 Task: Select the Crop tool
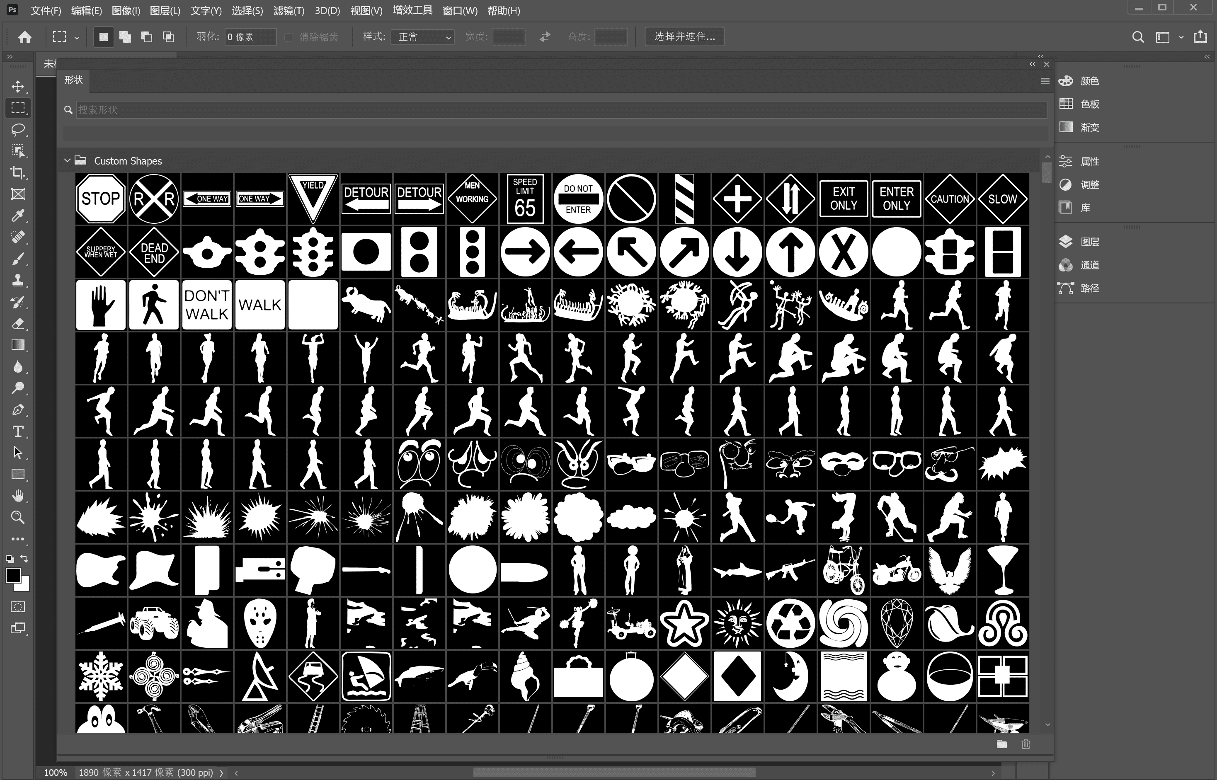point(18,173)
